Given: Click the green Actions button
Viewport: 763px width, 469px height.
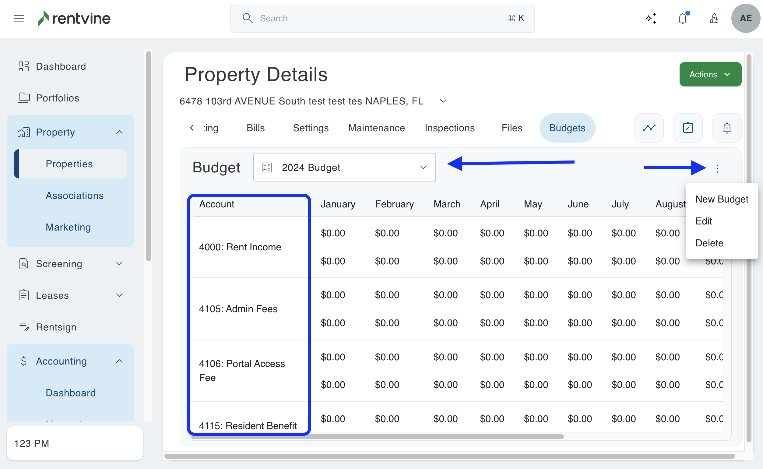Looking at the screenshot, I should point(710,74).
